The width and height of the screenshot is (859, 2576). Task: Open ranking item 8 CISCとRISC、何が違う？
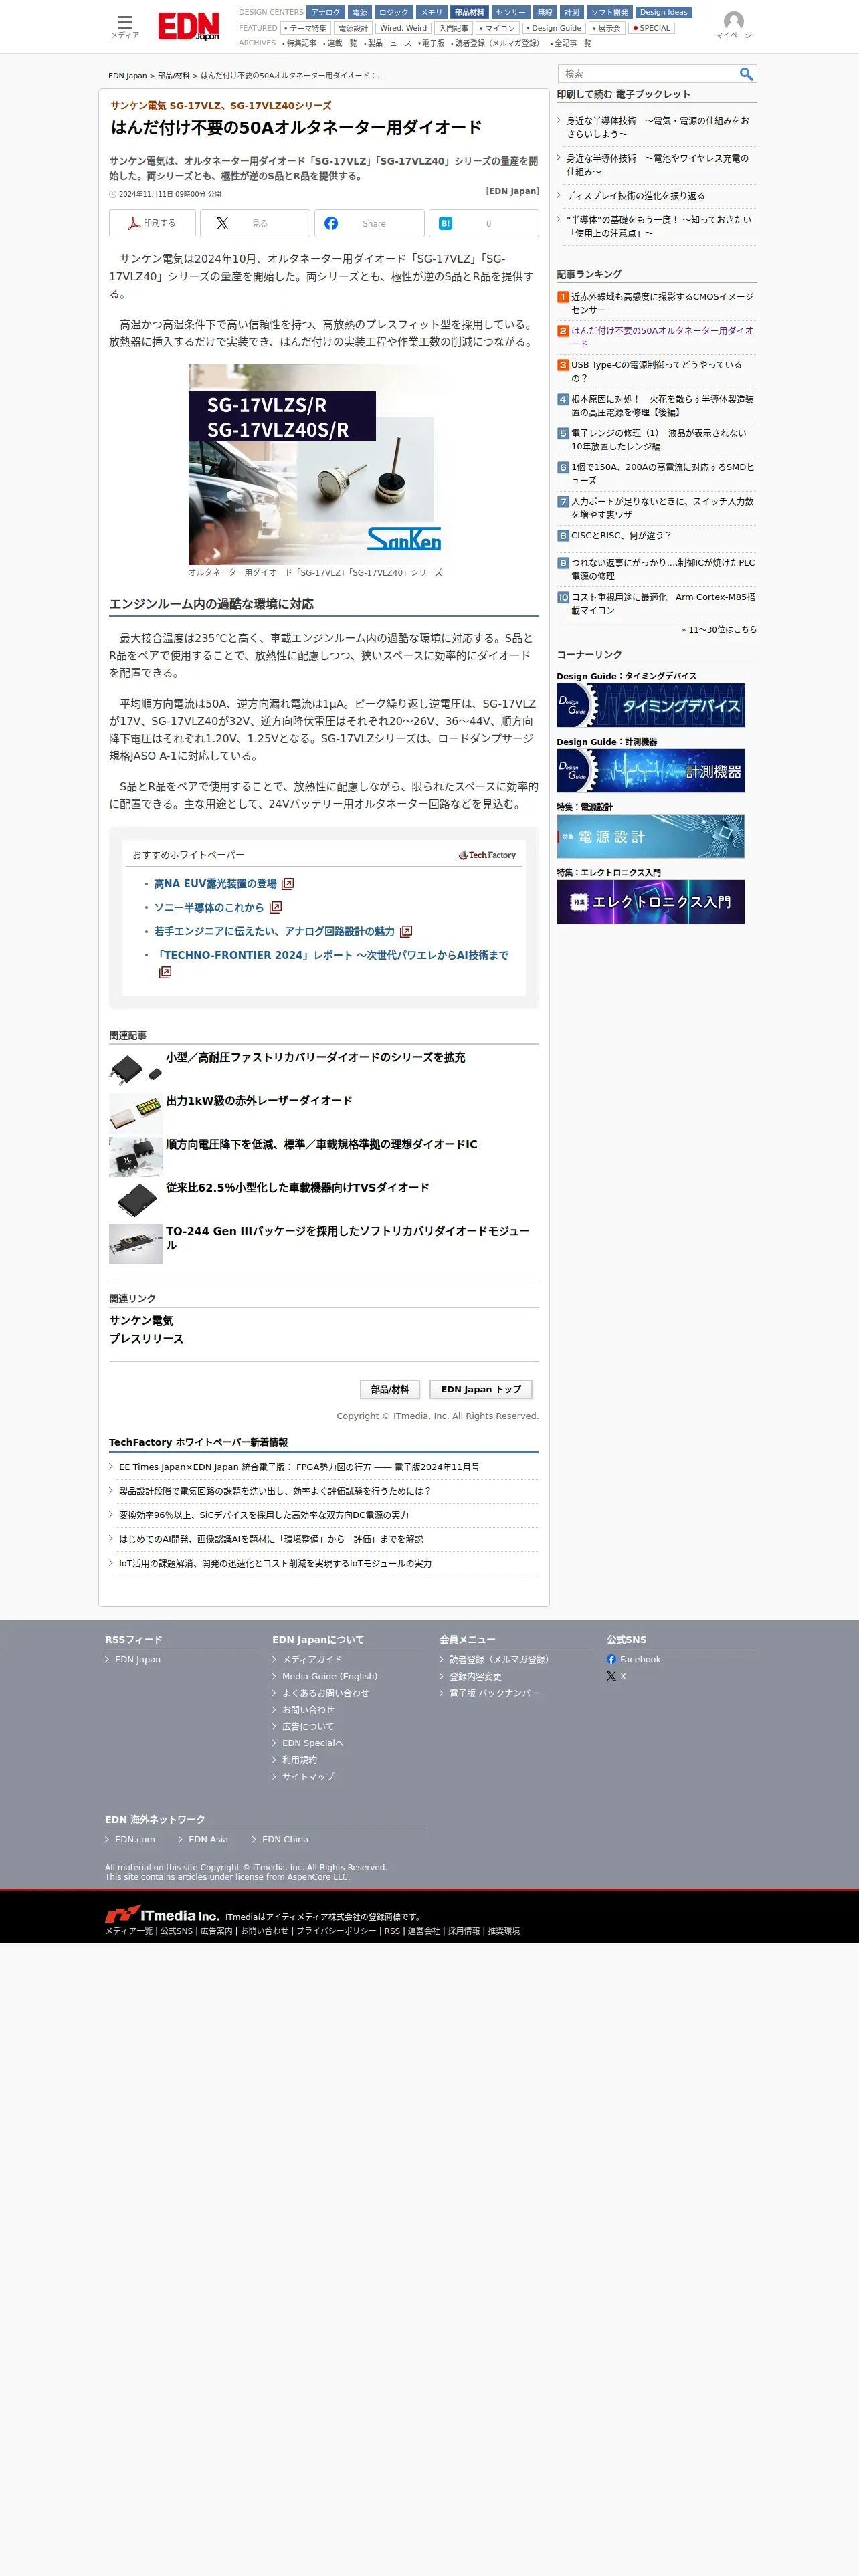click(x=621, y=535)
